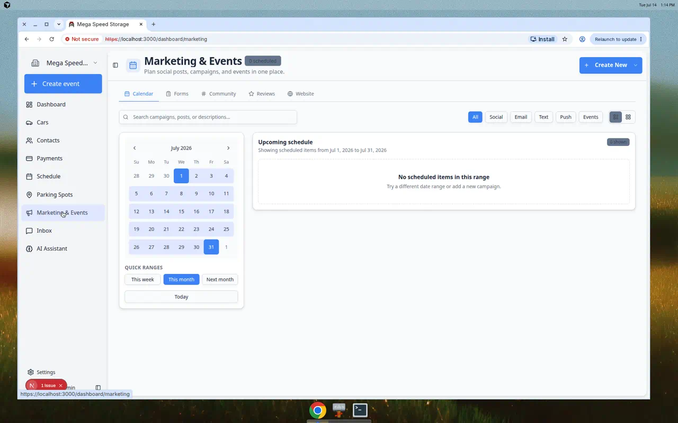Image resolution: width=678 pixels, height=423 pixels.
Task: Toggle sidebar panel icon beside page title
Action: click(115, 65)
